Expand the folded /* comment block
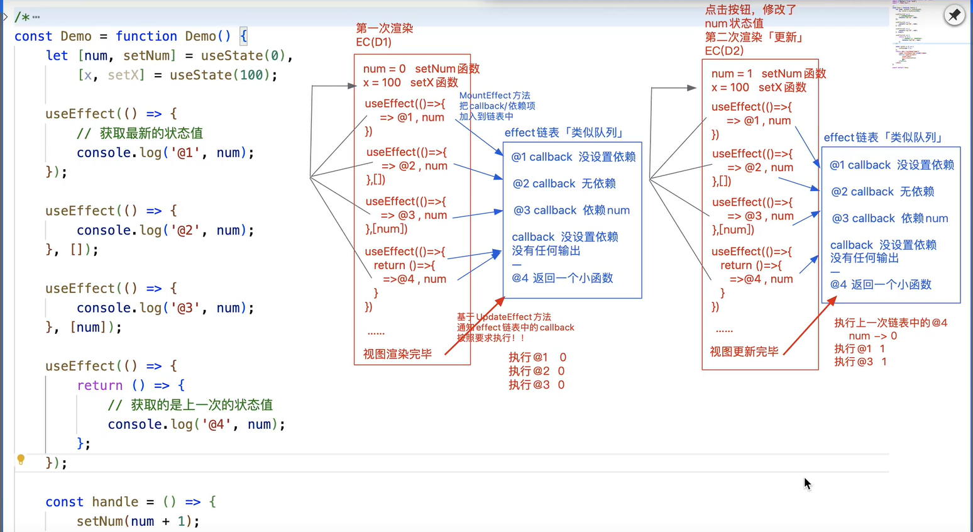The width and height of the screenshot is (973, 532). (x=6, y=17)
